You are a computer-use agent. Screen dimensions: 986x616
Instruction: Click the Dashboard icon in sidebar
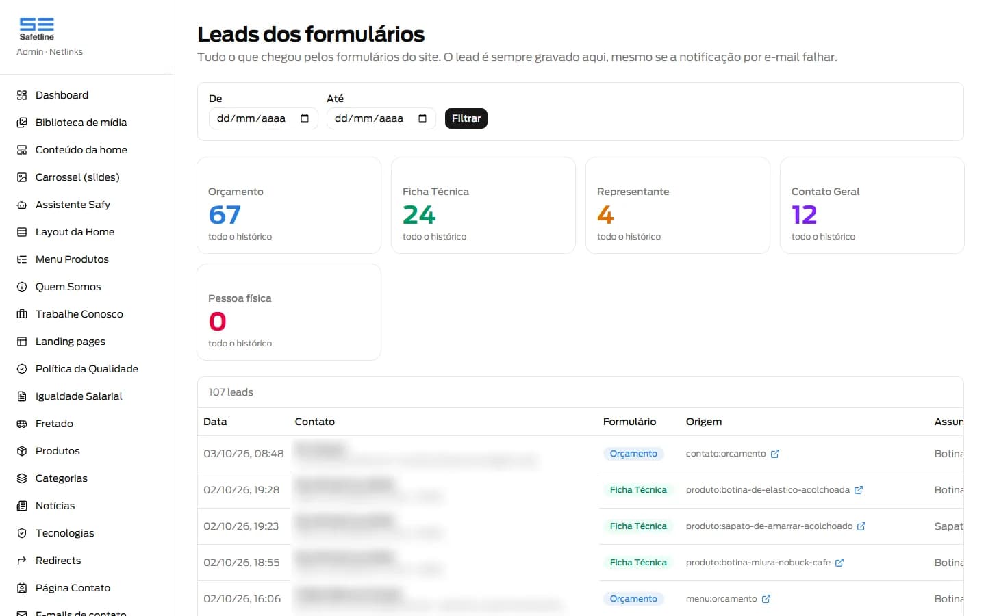pyautogui.click(x=22, y=95)
